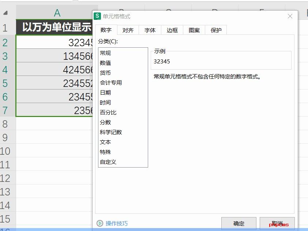Select row 4 header
Screen dimensions: 308x231
coord(8,70)
